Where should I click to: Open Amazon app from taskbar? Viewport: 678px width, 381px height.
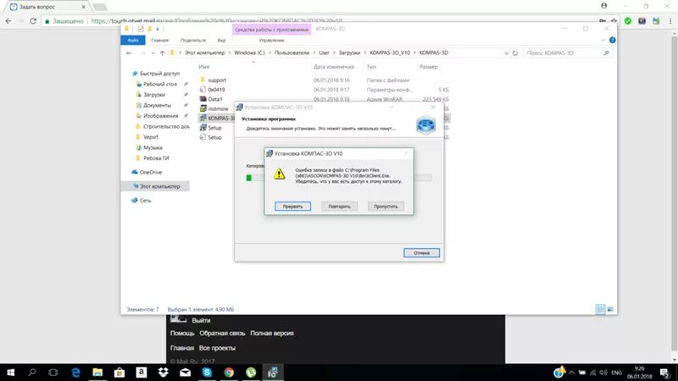(x=141, y=373)
